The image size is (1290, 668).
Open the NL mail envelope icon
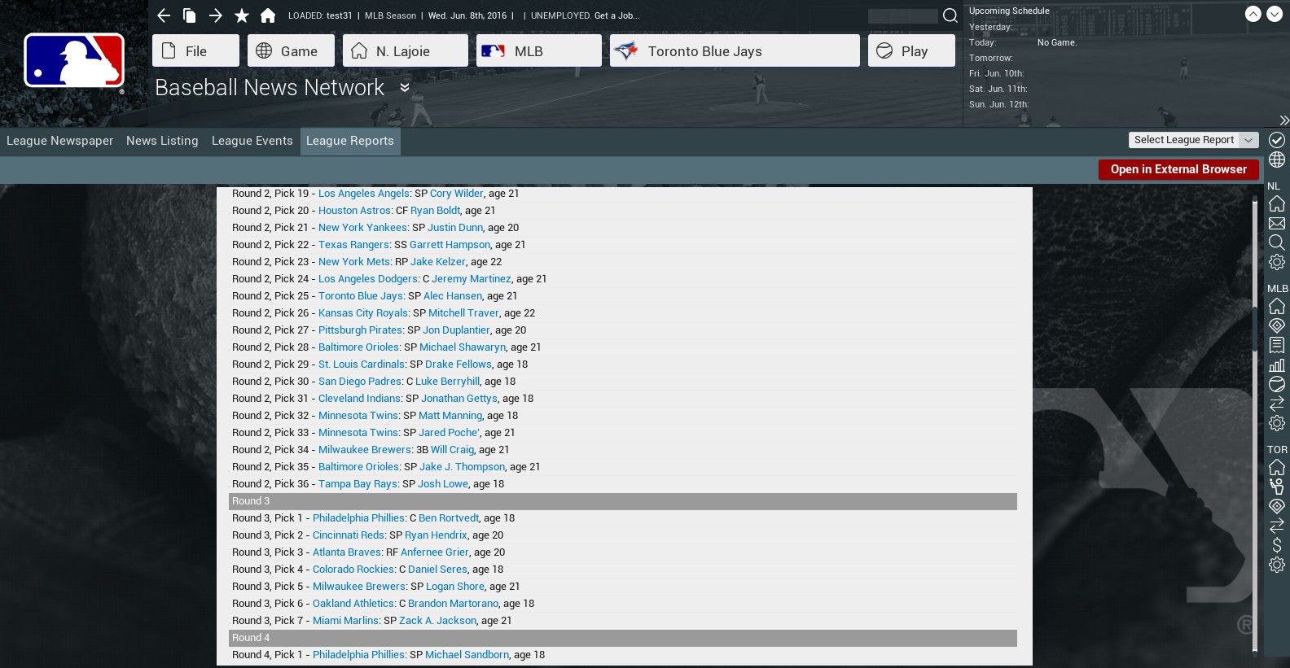1277,223
